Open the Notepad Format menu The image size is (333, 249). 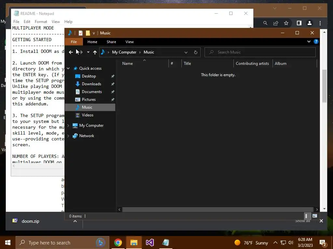[x=41, y=22]
